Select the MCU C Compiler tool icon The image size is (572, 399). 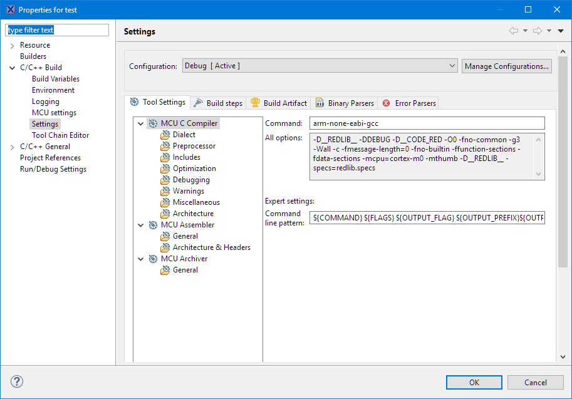tap(153, 123)
